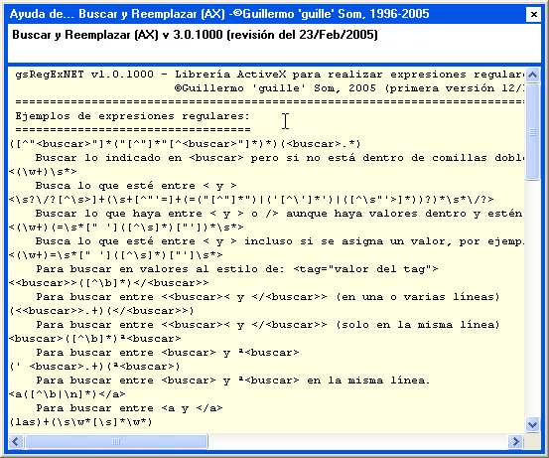Viewport: 549px width, 458px height.
Task: Click the text '©Guillermo 'guille' Som, 2005'
Action: pos(275,88)
